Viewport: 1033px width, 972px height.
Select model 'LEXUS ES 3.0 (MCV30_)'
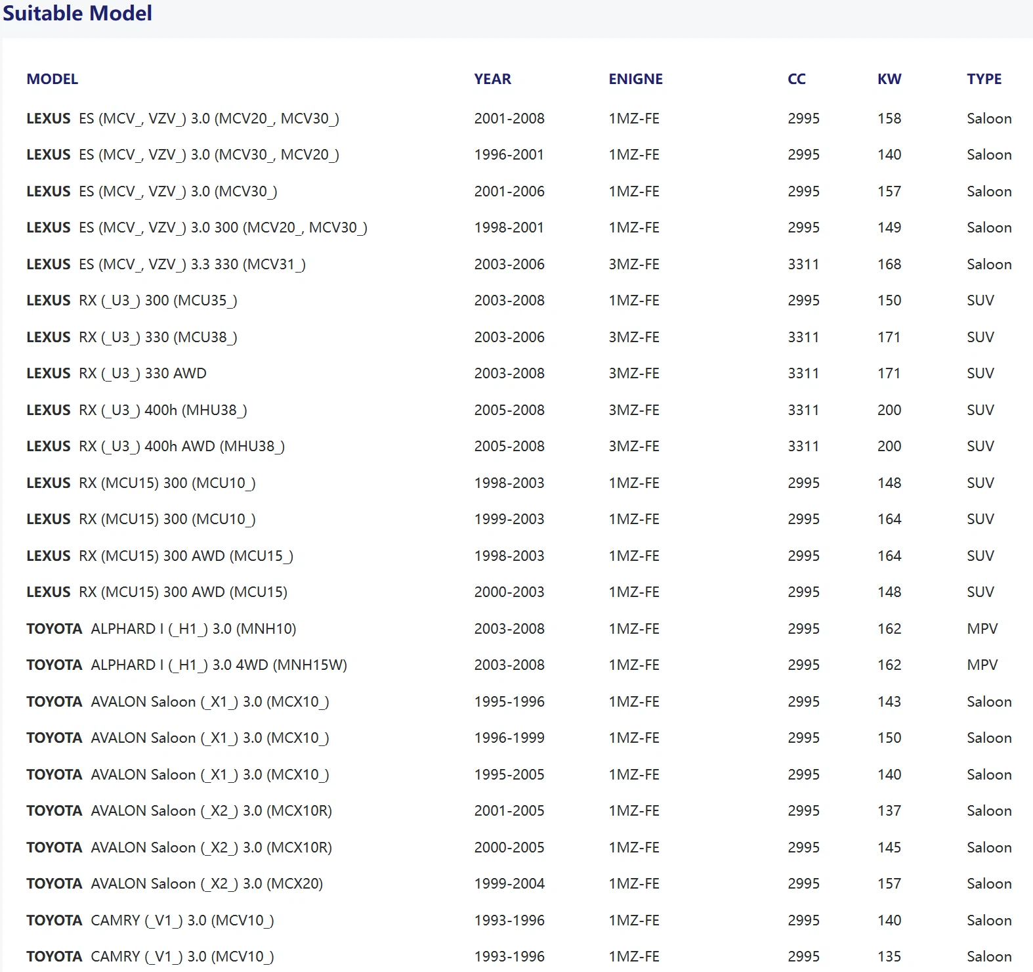coord(152,192)
